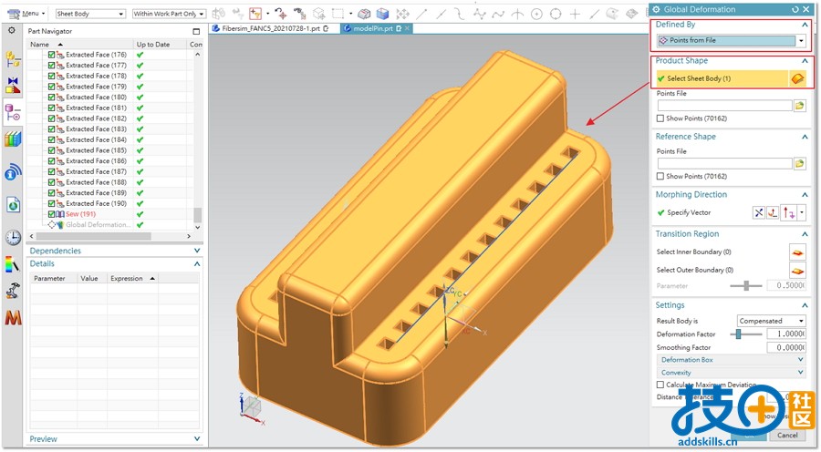The height and width of the screenshot is (452, 821).
Task: Click the quadrant point snap icon
Action: point(556,15)
